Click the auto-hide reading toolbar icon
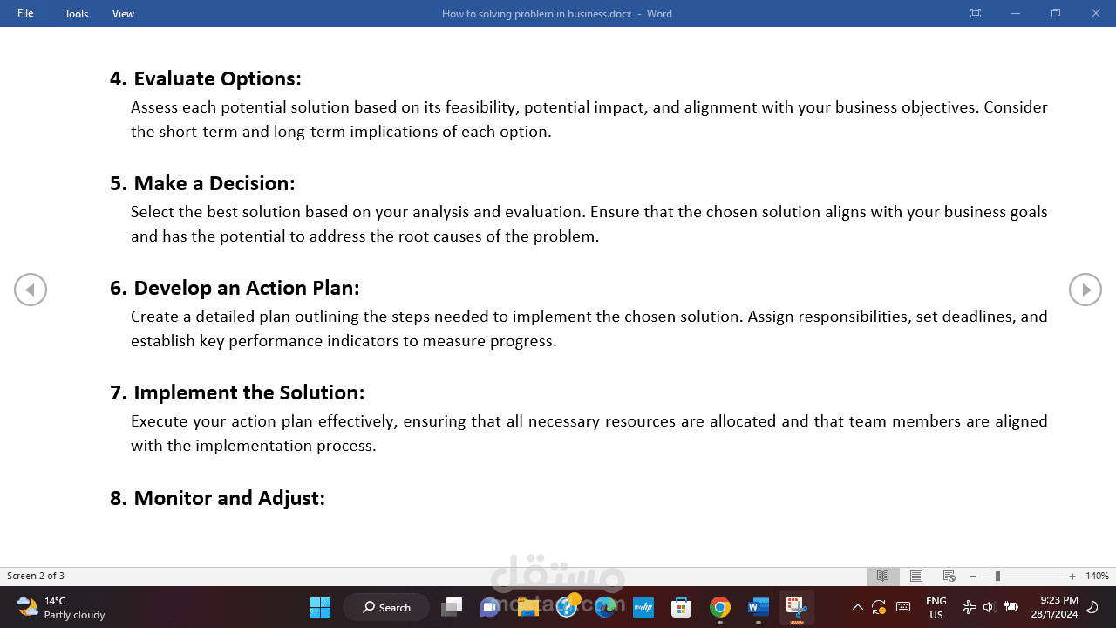Image resolution: width=1116 pixels, height=628 pixels. coord(976,13)
